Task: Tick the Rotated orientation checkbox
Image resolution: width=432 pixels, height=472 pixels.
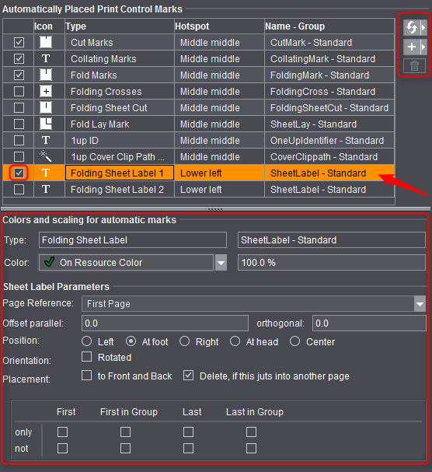Action: [x=87, y=357]
